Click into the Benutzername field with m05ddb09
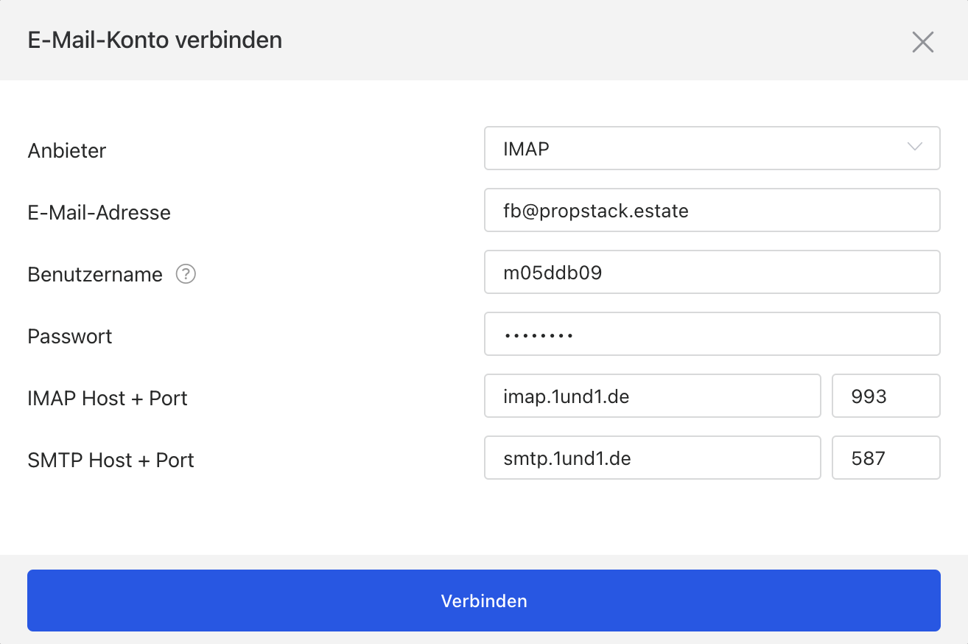Viewport: 968px width, 644px height. tap(711, 273)
